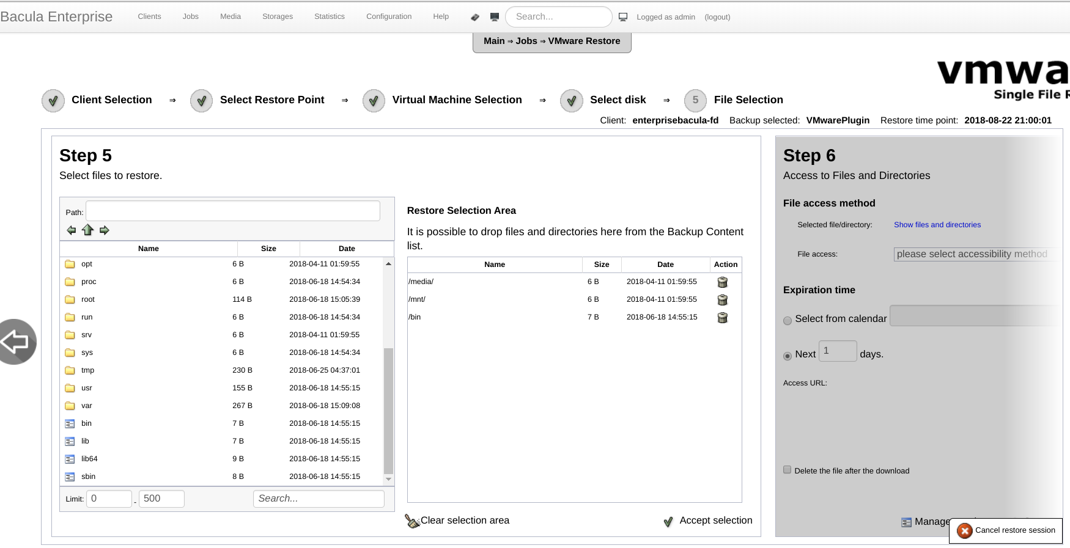Open the File access method dropdown
Viewport: 1070px width, 548px height.
[x=978, y=254]
